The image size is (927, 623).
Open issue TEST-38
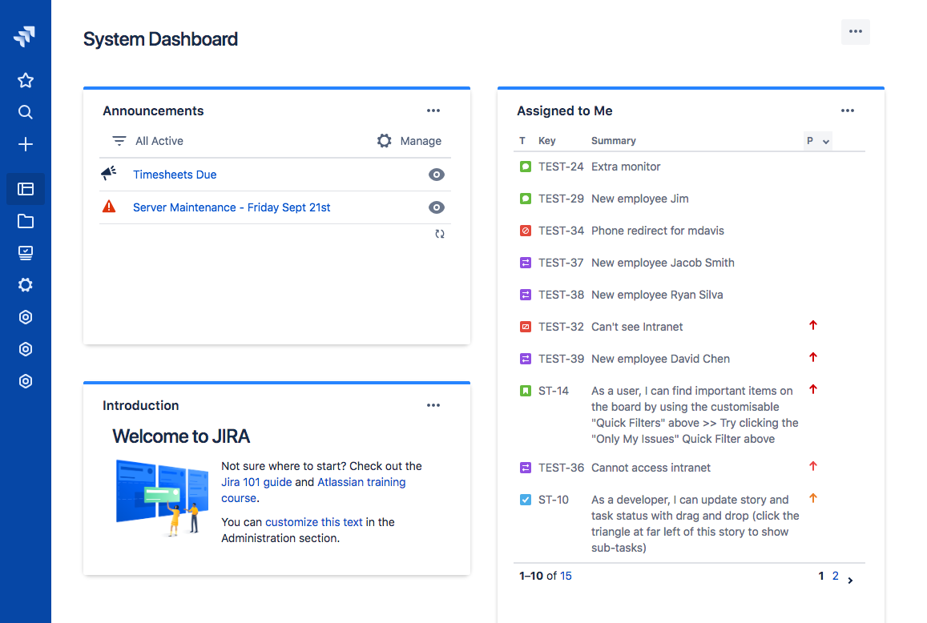561,295
